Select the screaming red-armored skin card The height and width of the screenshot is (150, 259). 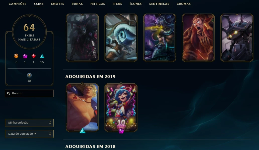[198, 38]
